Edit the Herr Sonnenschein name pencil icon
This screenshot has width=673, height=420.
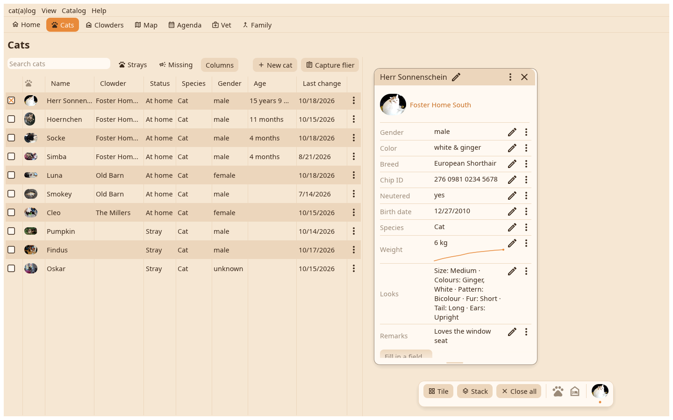(456, 77)
